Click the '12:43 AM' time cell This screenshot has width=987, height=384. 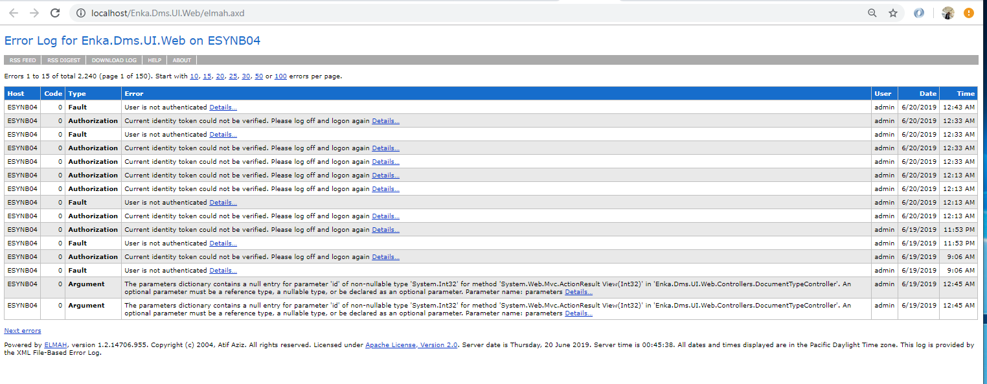pyautogui.click(x=959, y=107)
